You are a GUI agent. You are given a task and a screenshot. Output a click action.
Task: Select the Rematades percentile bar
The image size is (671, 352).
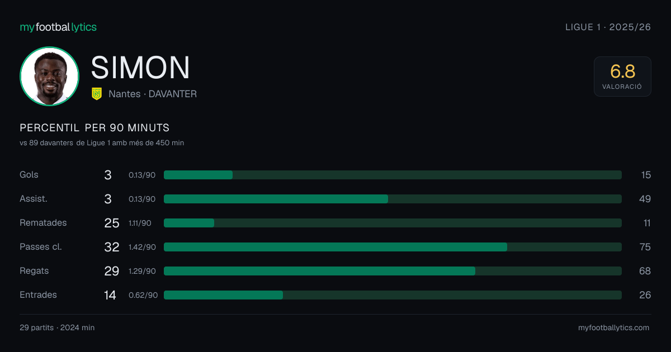click(393, 223)
